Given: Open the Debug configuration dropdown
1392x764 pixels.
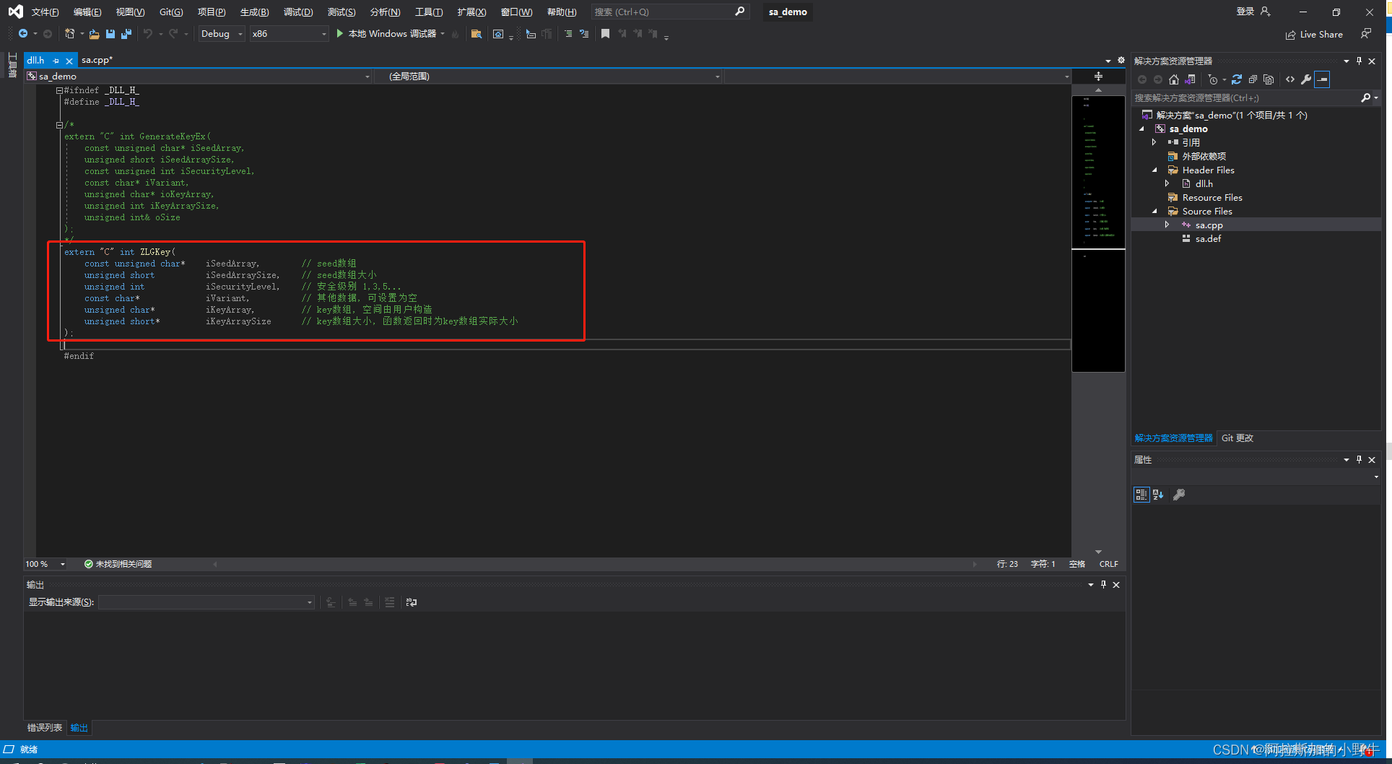Looking at the screenshot, I should pos(222,34).
